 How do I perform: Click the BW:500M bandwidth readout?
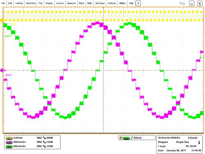48,138
